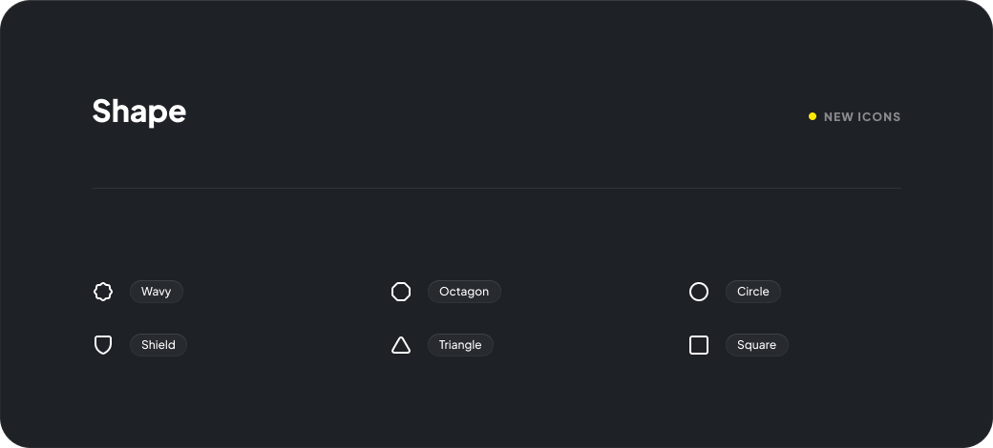Click the yellow dot beside NEW ICONS

click(x=813, y=116)
